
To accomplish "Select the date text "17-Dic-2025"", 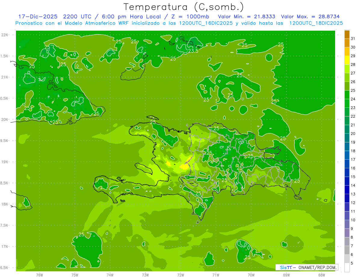I will (38, 17).
